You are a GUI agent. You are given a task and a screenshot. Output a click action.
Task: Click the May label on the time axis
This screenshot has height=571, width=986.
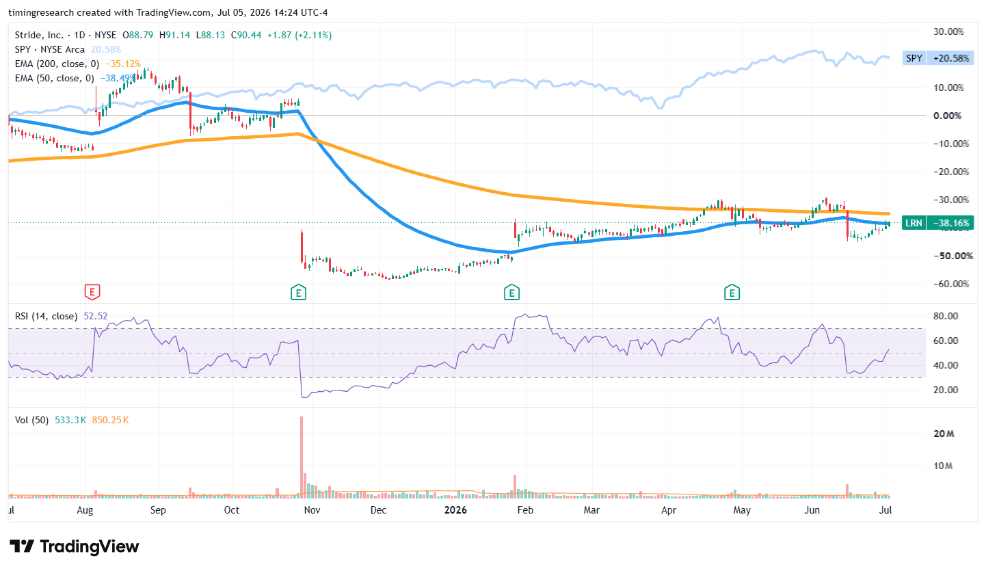click(x=742, y=510)
